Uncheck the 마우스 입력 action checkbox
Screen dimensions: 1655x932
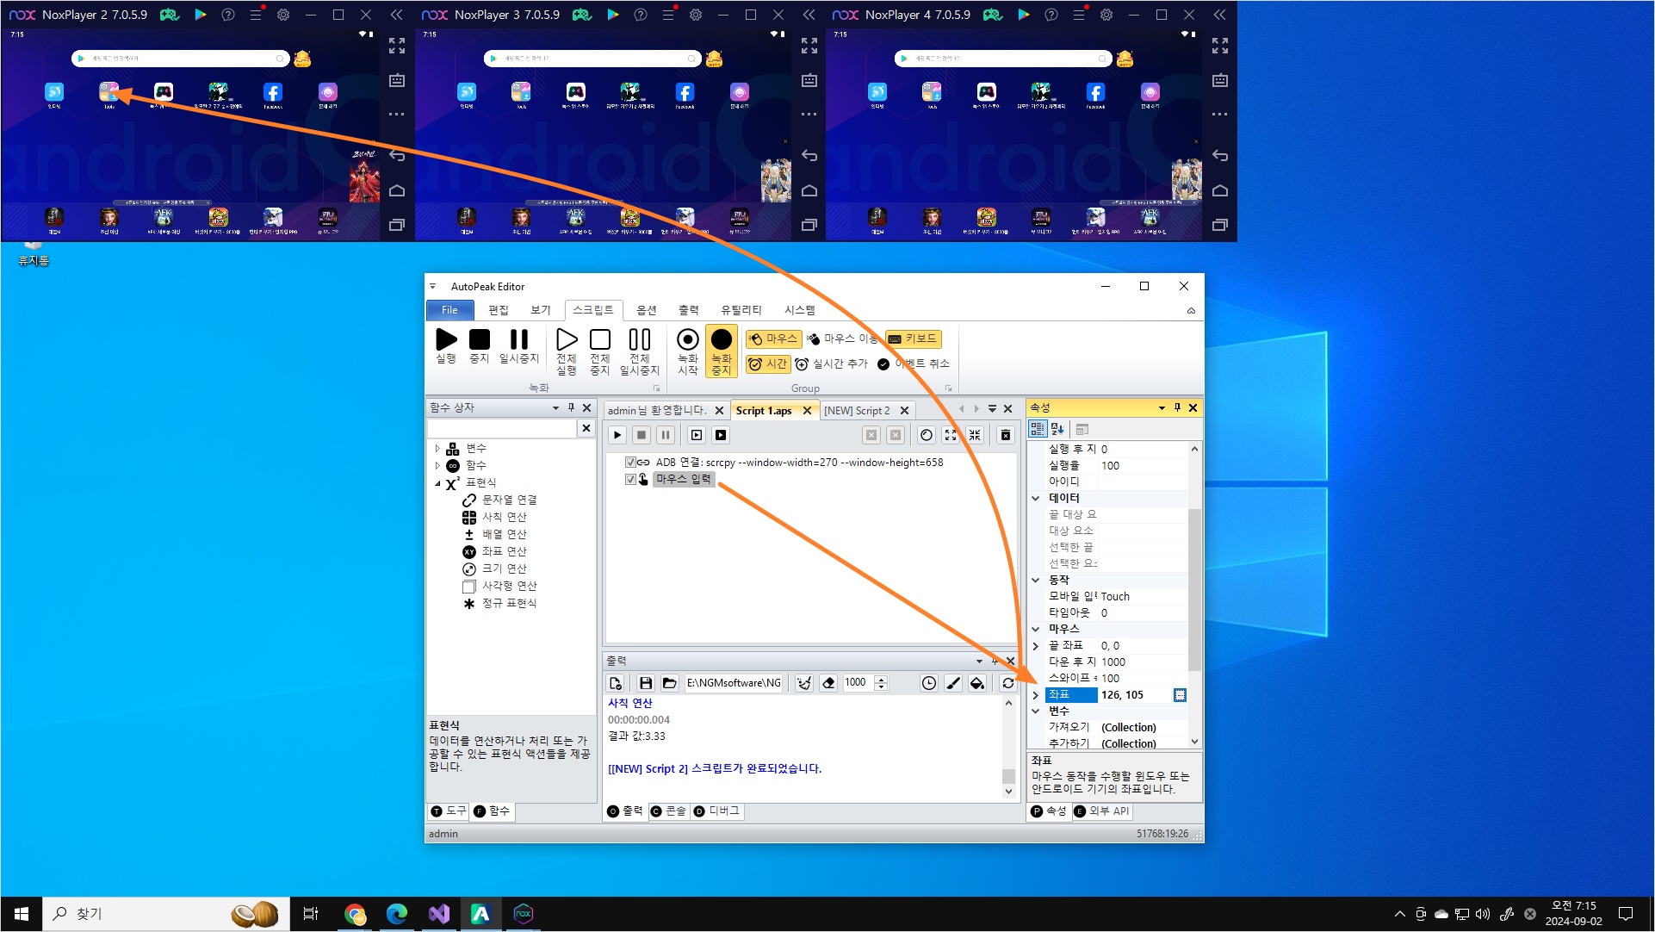(x=630, y=479)
